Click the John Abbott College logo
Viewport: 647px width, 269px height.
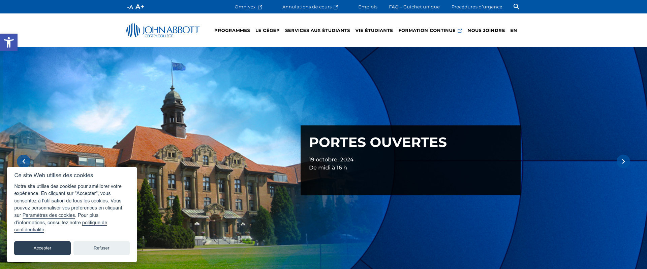click(x=163, y=30)
